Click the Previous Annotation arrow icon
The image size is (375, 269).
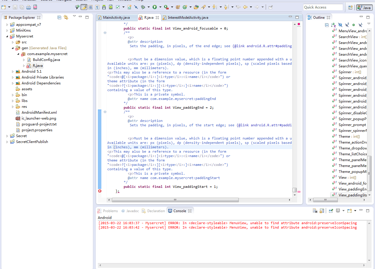[x=226, y=7]
